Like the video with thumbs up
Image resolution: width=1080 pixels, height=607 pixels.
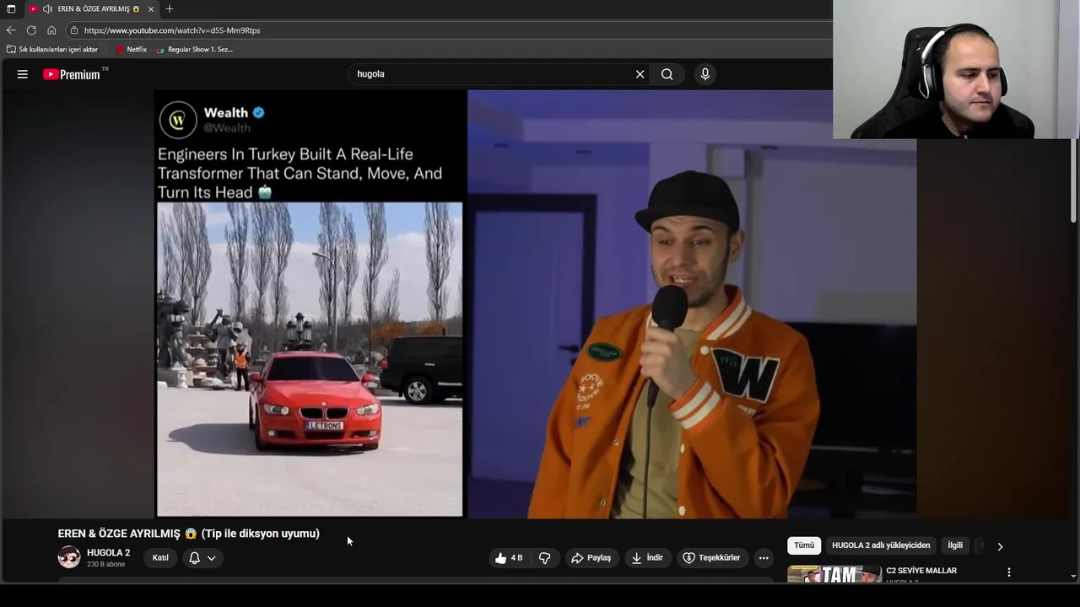(x=509, y=558)
